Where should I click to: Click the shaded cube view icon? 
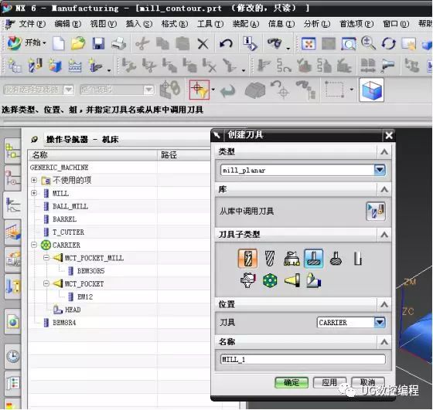[371, 90]
